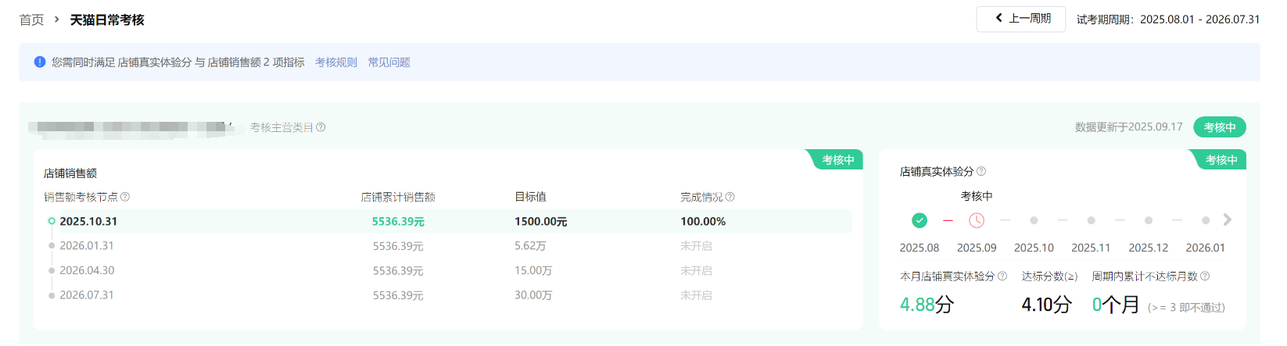This screenshot has width=1287, height=346.
Task: Select the 2026.01.31 assessment node row
Action: point(87,246)
